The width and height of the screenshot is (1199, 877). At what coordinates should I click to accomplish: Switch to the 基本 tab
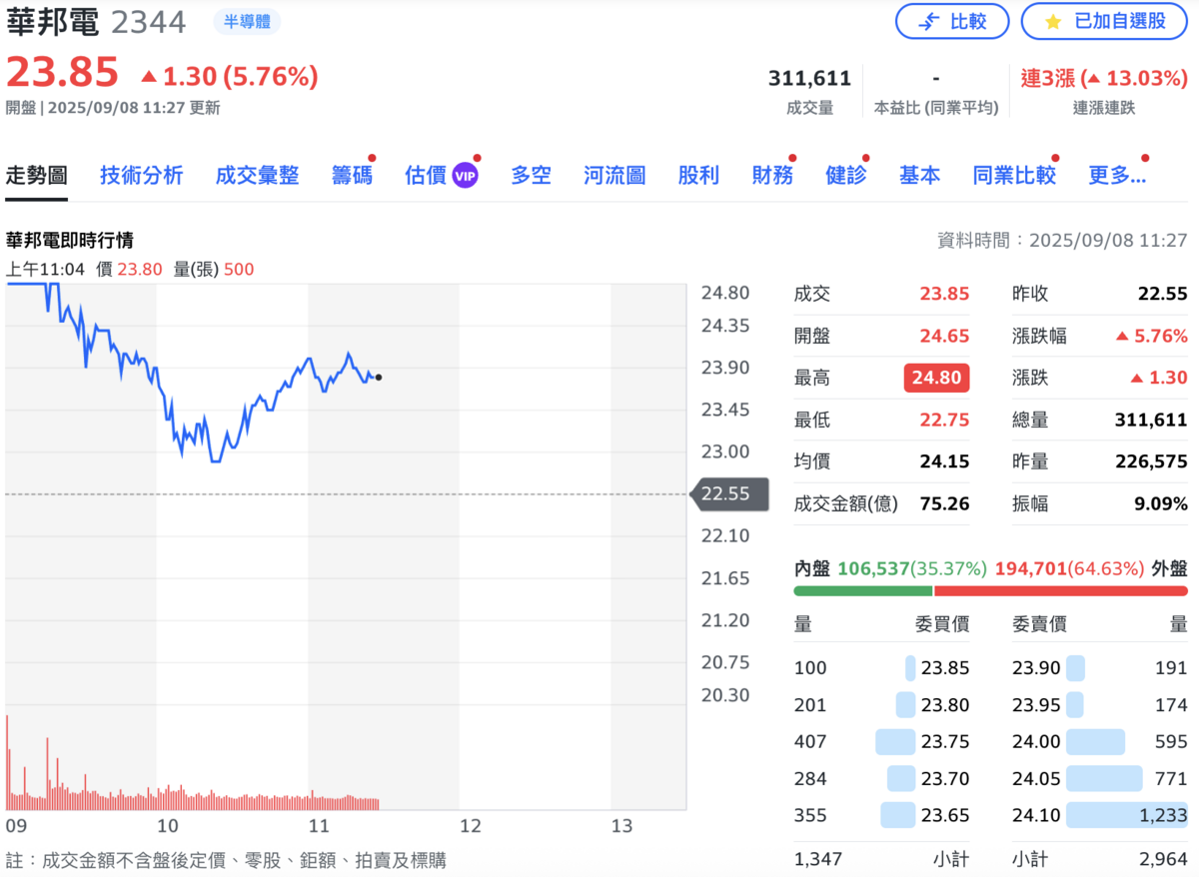click(x=919, y=176)
